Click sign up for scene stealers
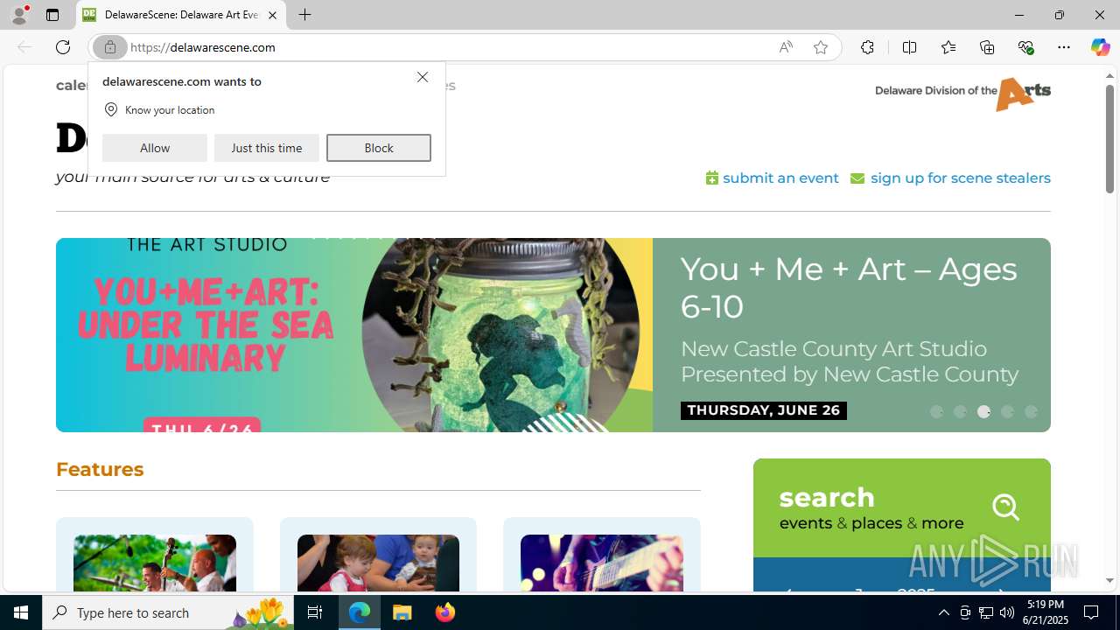This screenshot has height=630, width=1120. pos(950,178)
